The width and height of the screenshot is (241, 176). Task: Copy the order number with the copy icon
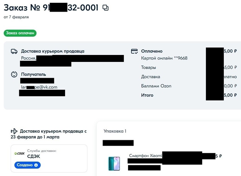tap(106, 8)
